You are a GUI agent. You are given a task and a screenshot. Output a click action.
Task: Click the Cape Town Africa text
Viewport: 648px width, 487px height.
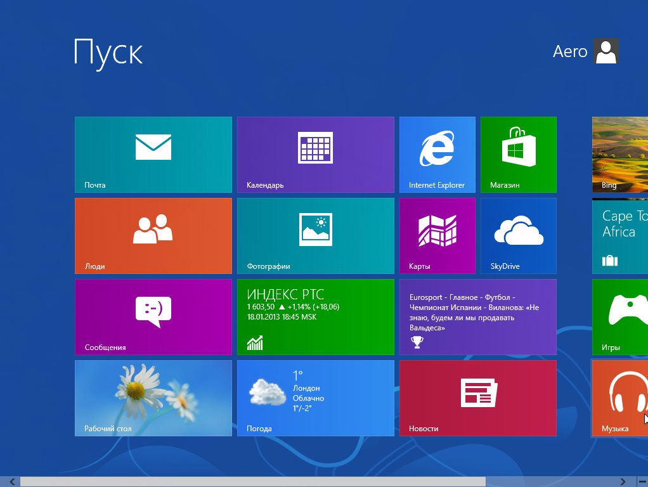point(625,224)
